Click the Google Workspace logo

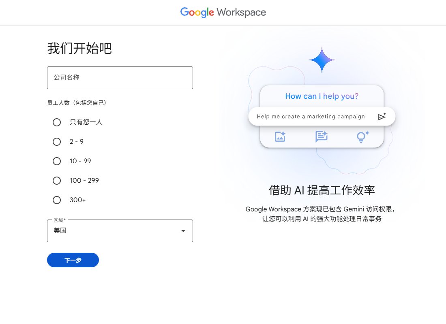click(x=223, y=12)
